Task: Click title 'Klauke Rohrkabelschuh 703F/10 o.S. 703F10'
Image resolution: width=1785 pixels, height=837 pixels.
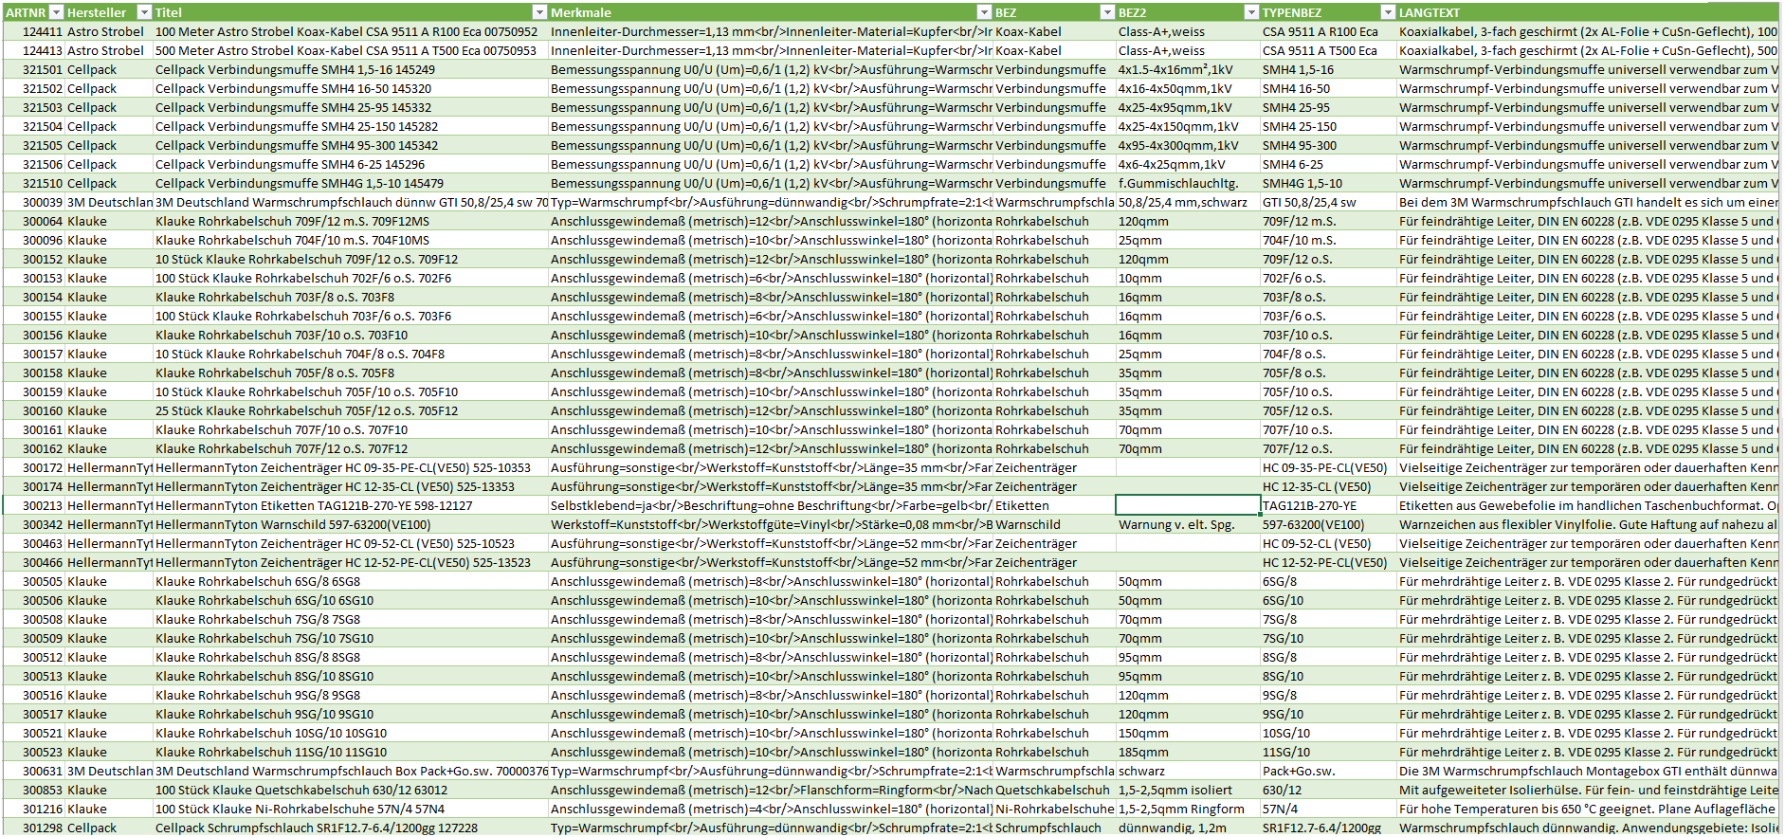Action: [351, 335]
